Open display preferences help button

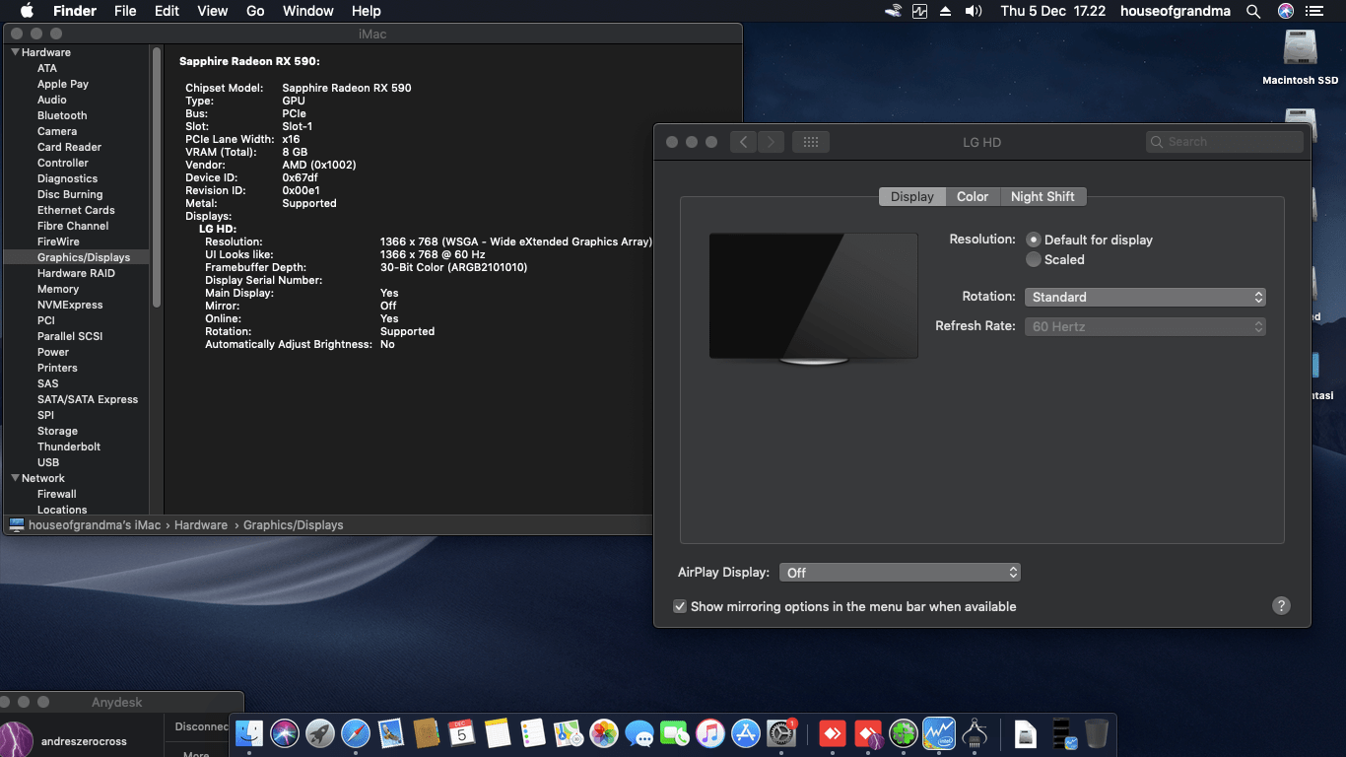pos(1281,606)
